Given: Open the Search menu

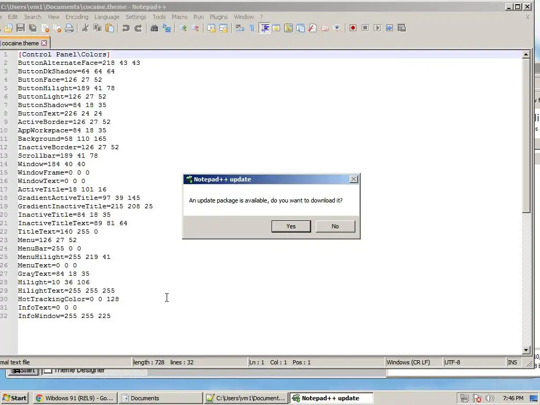Looking at the screenshot, I should [32, 17].
